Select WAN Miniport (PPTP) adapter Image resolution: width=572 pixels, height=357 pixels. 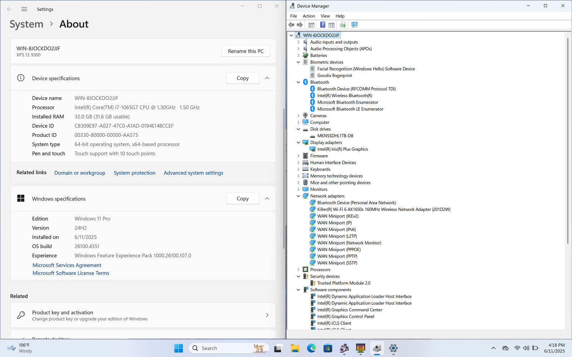[x=337, y=256]
